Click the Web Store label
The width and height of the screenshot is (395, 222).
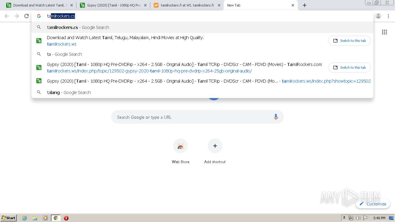coord(181,162)
